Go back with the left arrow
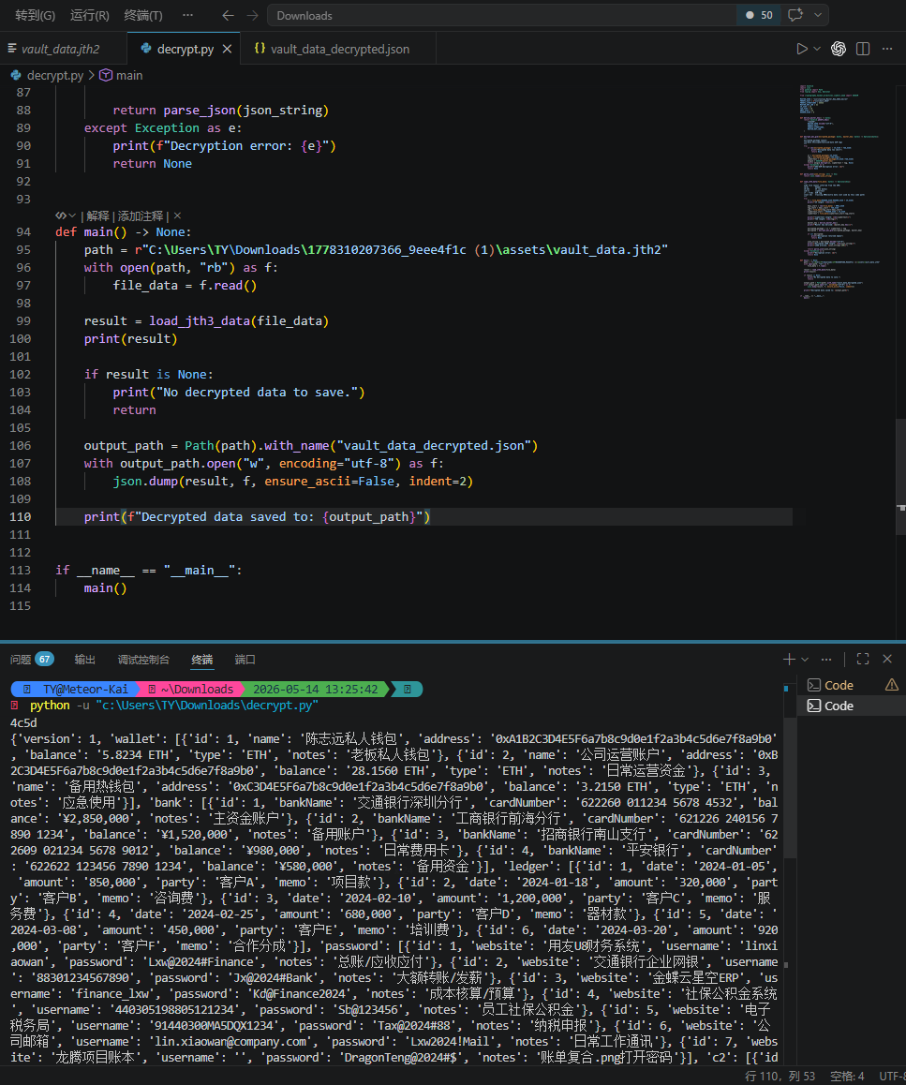The height and width of the screenshot is (1085, 906). coord(228,15)
